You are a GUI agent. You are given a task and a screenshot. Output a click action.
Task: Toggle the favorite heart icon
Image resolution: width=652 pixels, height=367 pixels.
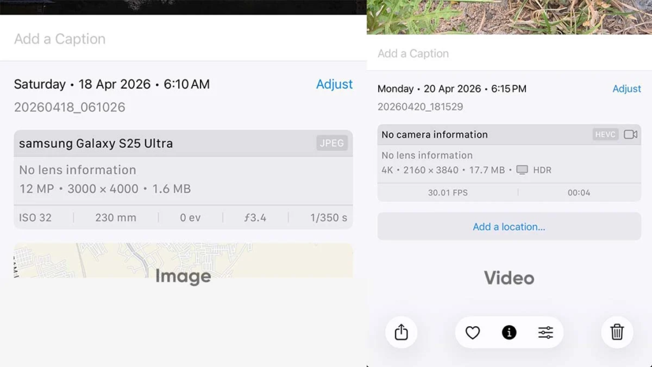[472, 332]
